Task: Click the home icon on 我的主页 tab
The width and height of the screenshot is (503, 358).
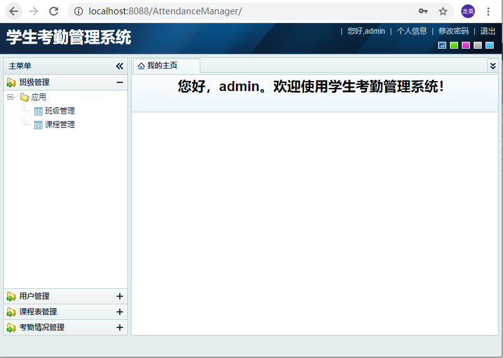Action: point(141,65)
